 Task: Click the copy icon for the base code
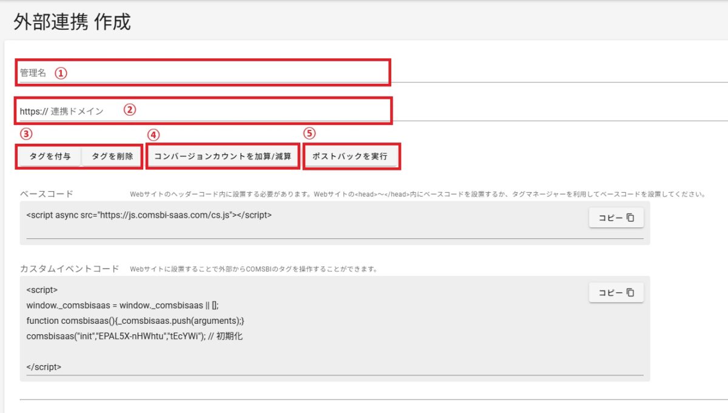point(630,218)
